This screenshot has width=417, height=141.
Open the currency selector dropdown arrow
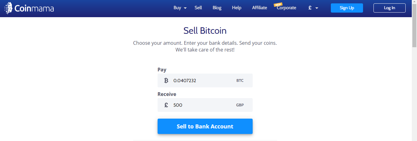click(317, 8)
